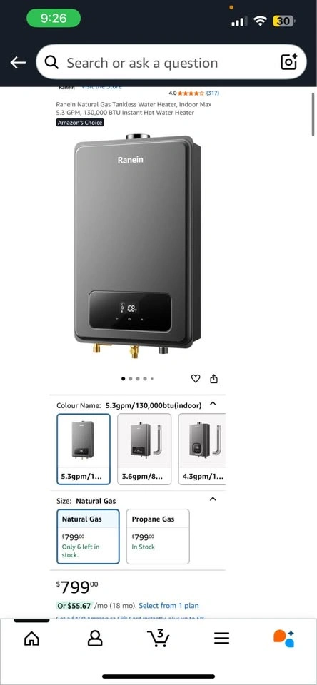Tap the share icon below product image

213,379
